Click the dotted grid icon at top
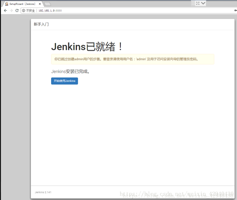 (193, 3)
